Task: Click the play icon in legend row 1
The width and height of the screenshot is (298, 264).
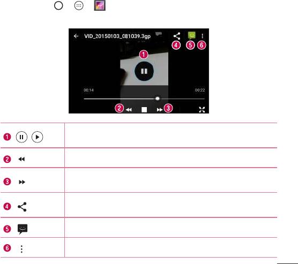Action: tap(38, 137)
